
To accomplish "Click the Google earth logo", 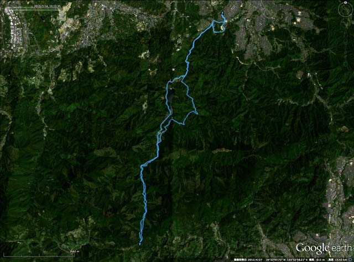I will pos(324,248).
